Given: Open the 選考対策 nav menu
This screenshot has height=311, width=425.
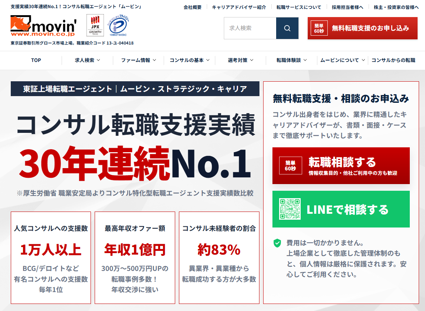Looking at the screenshot, I should [241, 60].
